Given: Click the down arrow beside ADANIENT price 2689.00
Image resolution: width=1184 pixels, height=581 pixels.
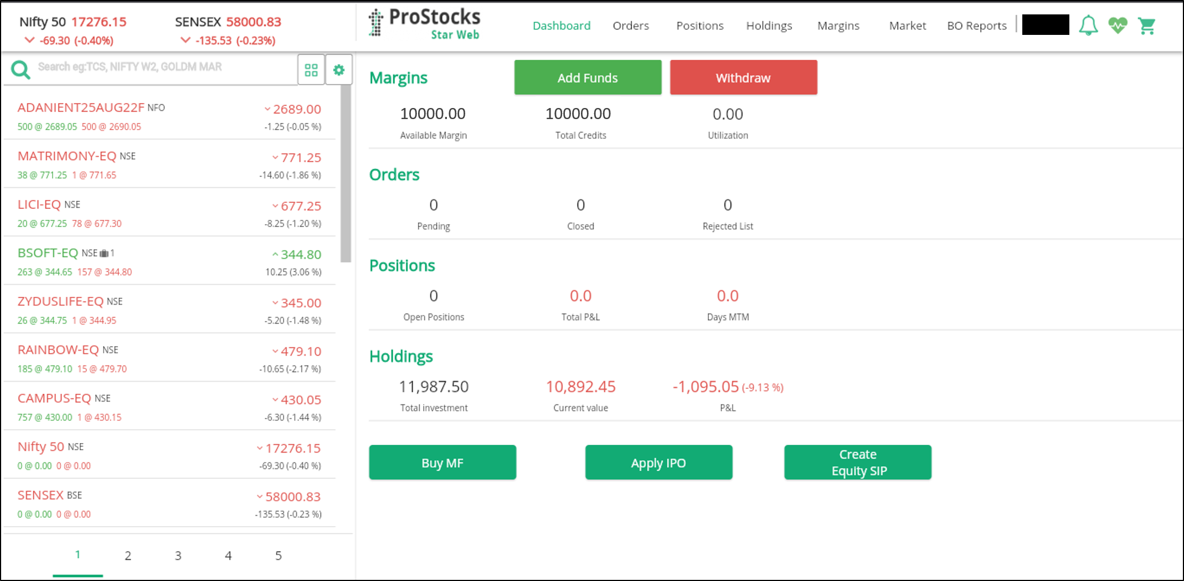Looking at the screenshot, I should [267, 109].
